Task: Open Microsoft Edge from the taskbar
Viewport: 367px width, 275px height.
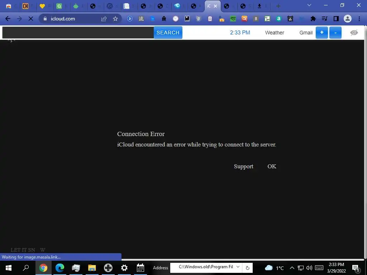Action: click(x=60, y=268)
